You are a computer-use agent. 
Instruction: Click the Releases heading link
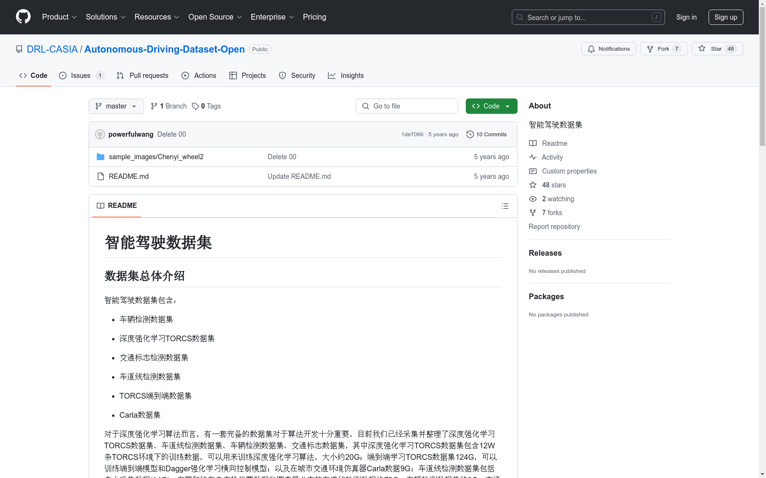545,253
